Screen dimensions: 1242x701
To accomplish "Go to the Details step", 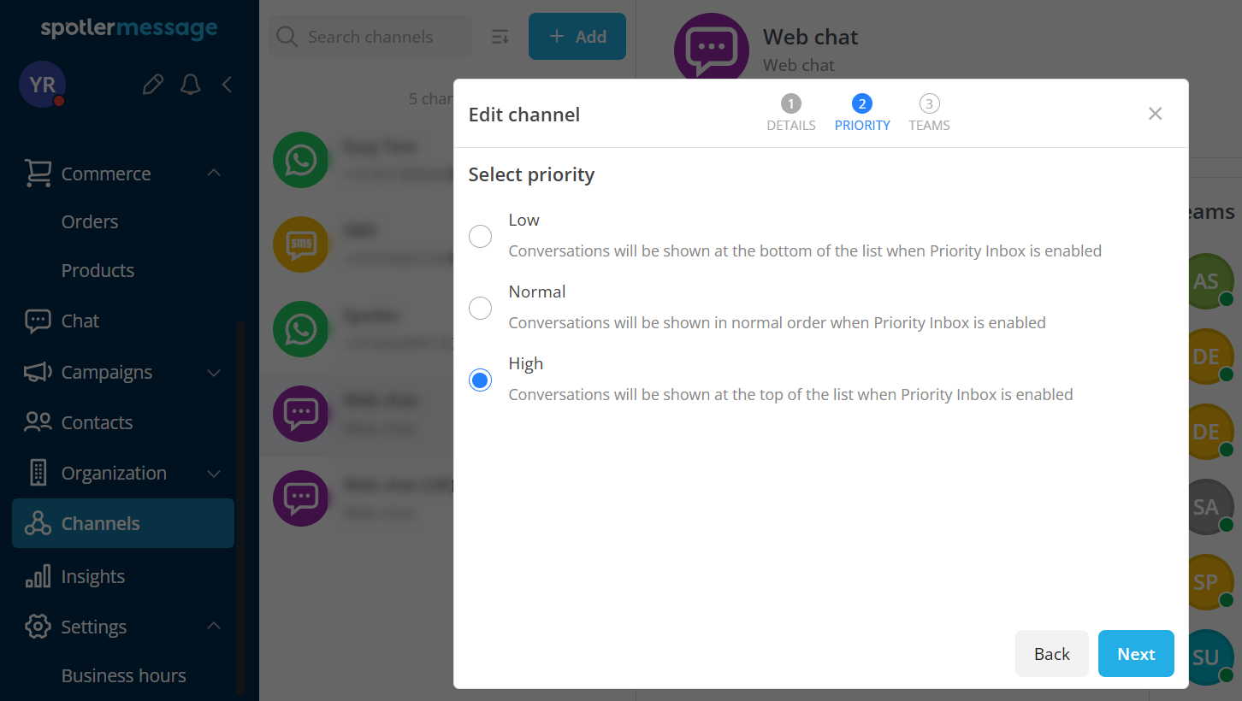I will coord(790,114).
